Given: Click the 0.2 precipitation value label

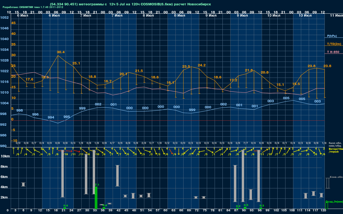Looking at the screenshot, I should click(x=238, y=206).
